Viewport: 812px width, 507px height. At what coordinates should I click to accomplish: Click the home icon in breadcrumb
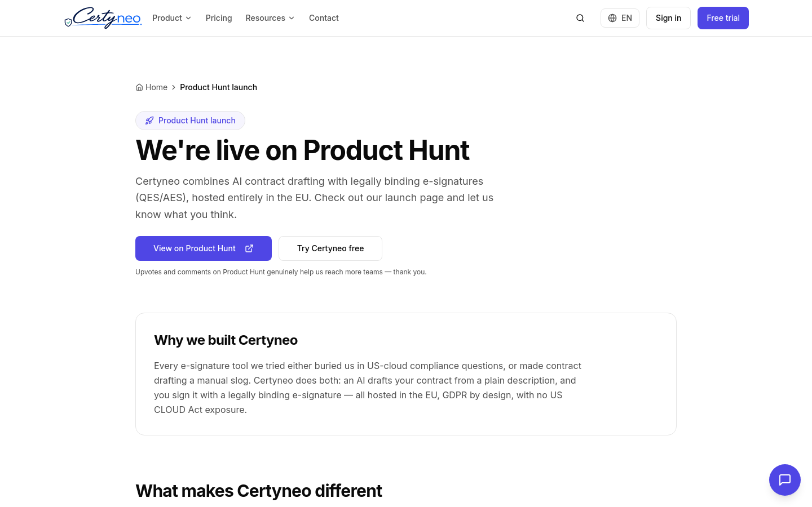(x=139, y=87)
